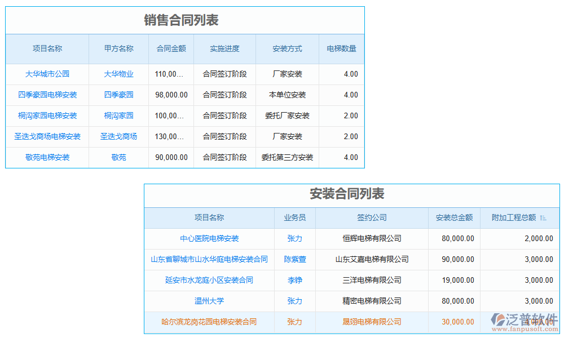Open 圣迭戈商场电梯安装 record

click(x=47, y=136)
